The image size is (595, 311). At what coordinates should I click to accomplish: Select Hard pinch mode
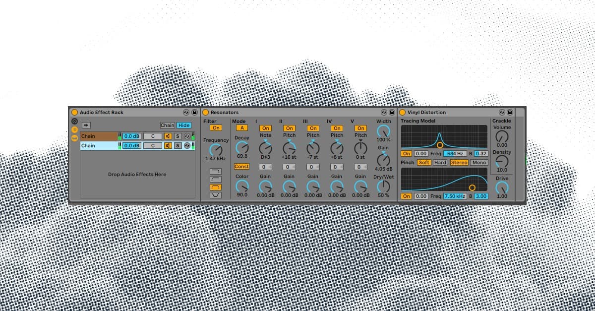[440, 163]
